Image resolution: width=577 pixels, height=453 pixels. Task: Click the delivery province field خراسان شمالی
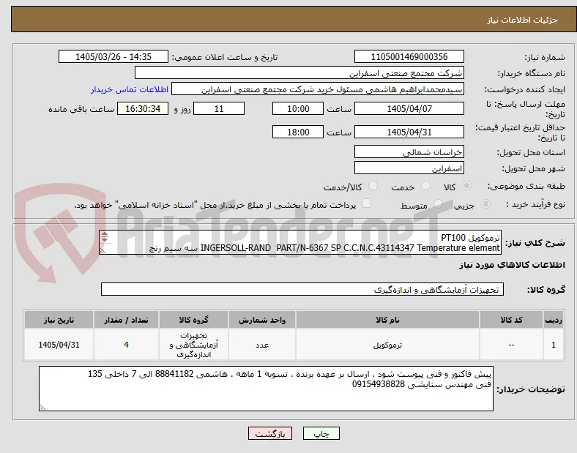[409, 152]
